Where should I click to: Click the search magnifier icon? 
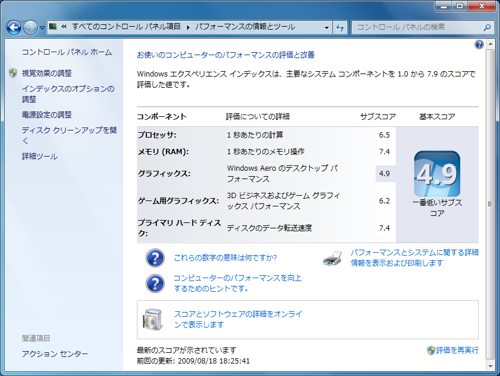(x=487, y=27)
